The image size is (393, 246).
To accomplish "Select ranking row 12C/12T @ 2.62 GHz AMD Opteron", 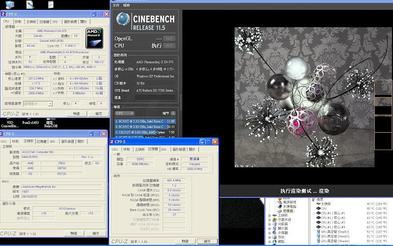I will [145, 132].
